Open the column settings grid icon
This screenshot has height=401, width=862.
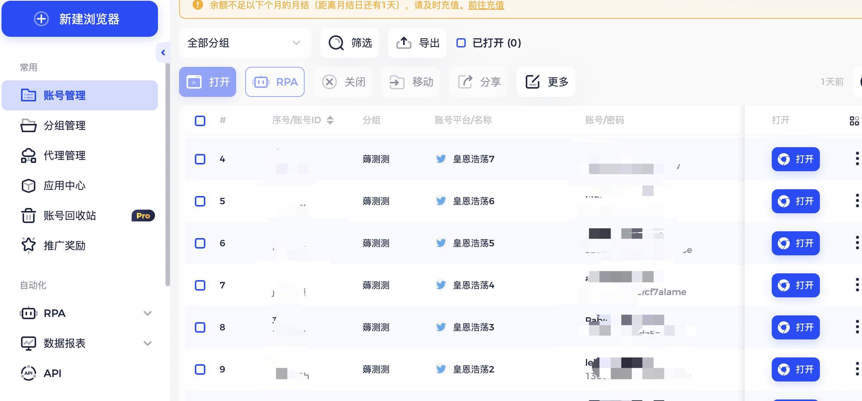[854, 121]
